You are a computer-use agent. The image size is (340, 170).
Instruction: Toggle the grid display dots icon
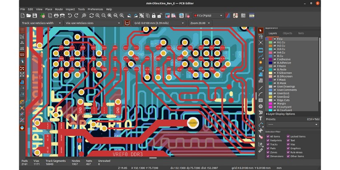point(22,30)
